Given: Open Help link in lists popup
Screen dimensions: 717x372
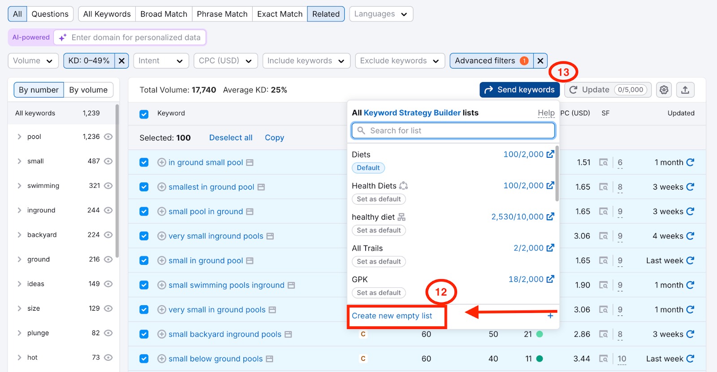Looking at the screenshot, I should (x=546, y=113).
